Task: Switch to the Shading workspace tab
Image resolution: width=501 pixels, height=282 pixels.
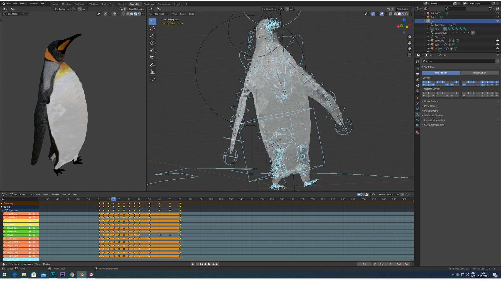Action: click(122, 4)
